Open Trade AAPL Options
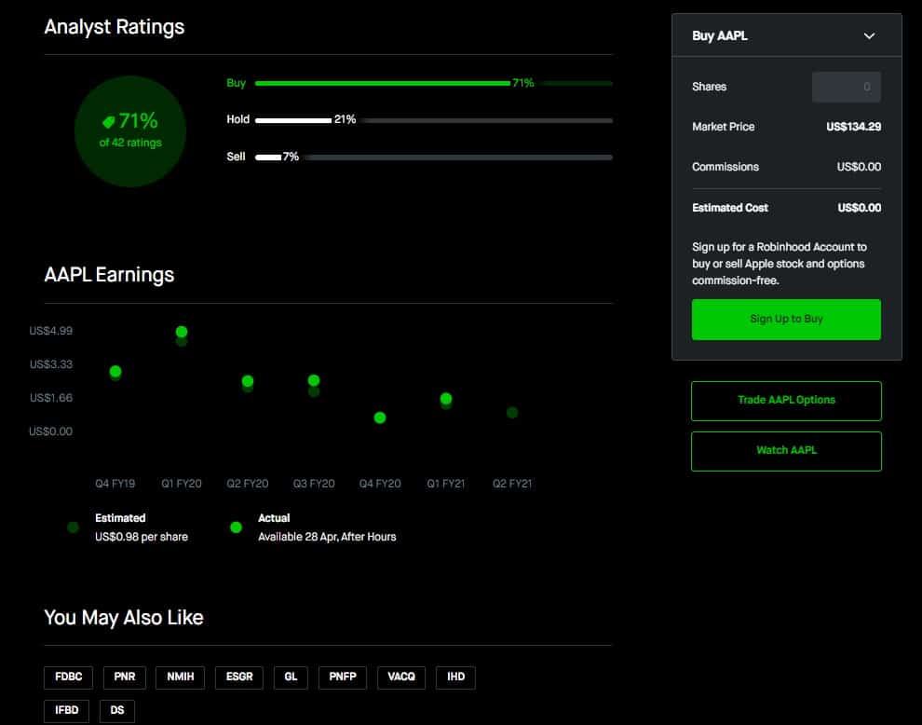The width and height of the screenshot is (922, 725). (x=786, y=401)
